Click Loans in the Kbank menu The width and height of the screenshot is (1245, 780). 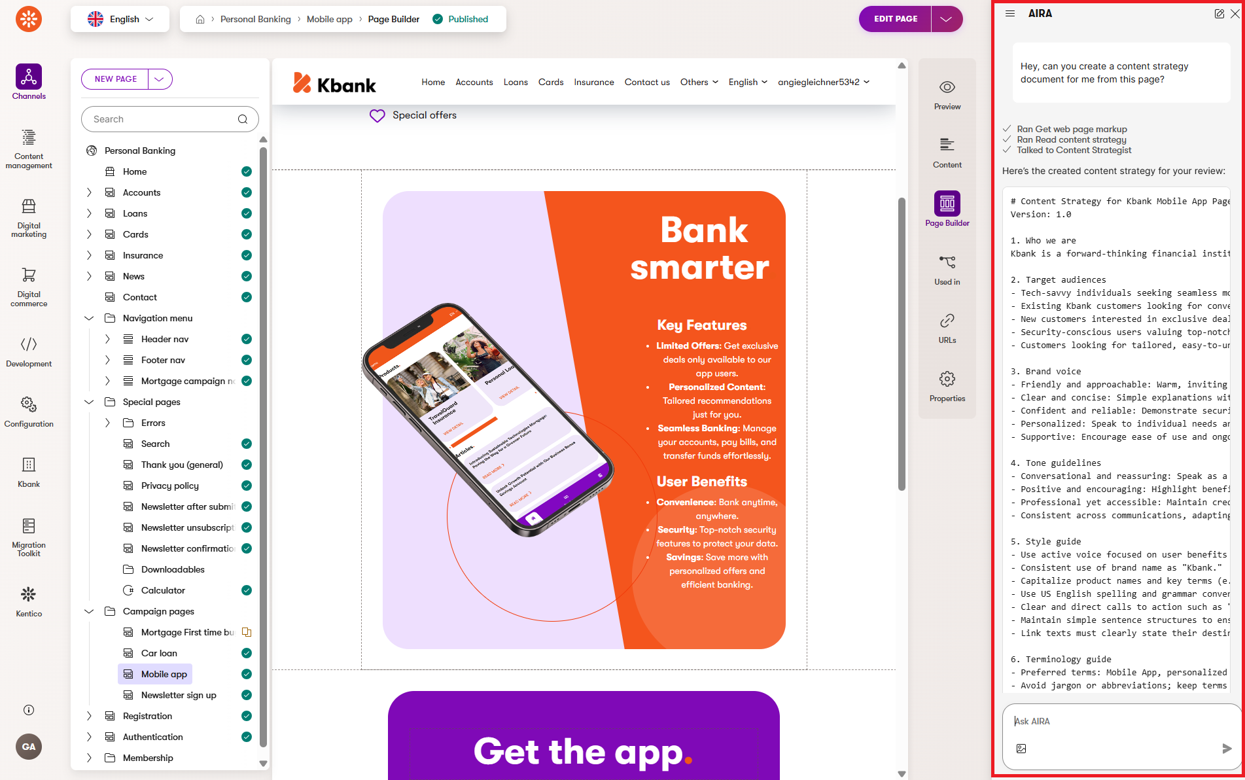[516, 82]
